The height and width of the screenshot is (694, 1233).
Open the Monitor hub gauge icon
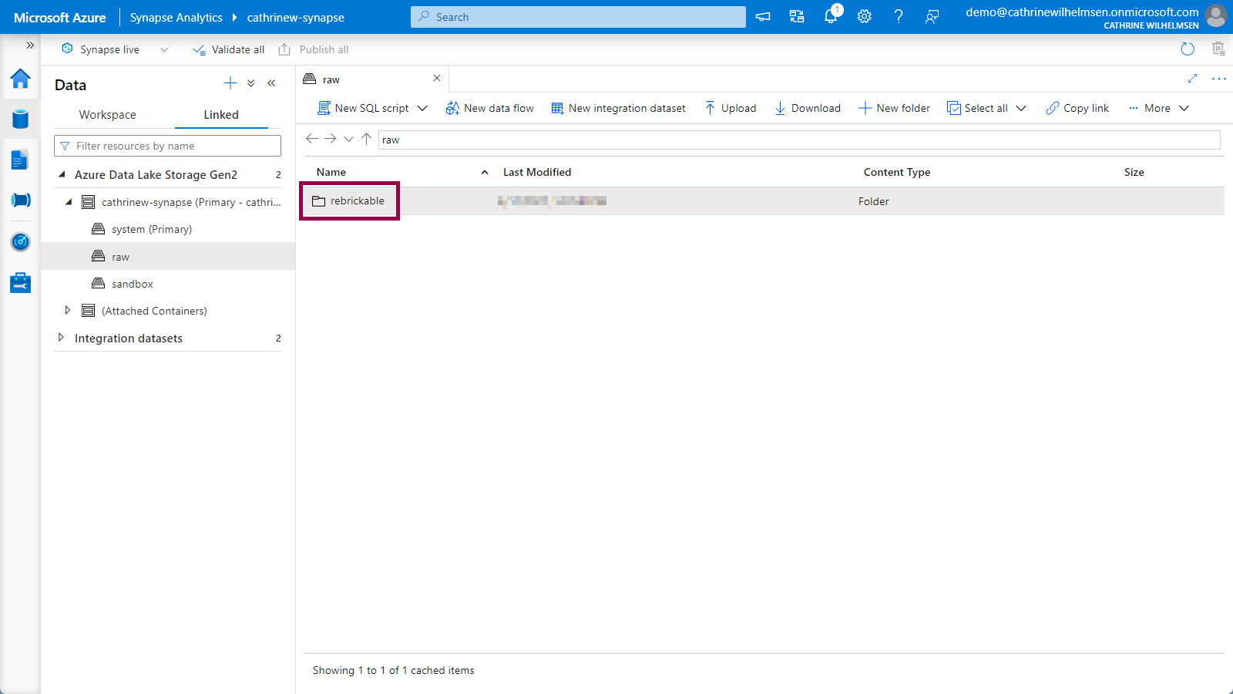point(20,242)
